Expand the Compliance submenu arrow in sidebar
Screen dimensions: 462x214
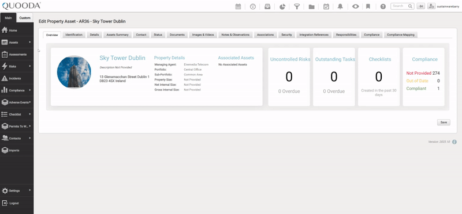pyautogui.click(x=30, y=90)
